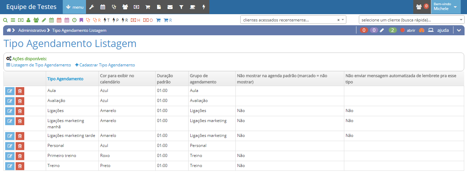This screenshot has width=467, height=176.
Task: Click the wrench icon in top navigation
Action: tap(92, 7)
